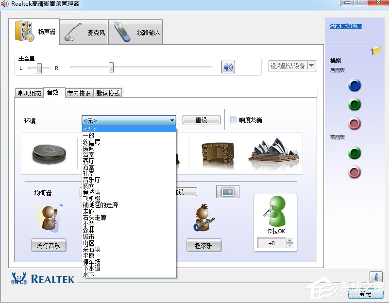Screen dimensions: 389x303
Task: Open the 设备高级设置 link
Action: click(345, 26)
